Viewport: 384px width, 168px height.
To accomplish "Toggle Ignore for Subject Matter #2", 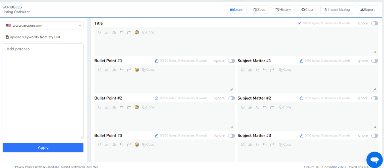I will pos(375,98).
